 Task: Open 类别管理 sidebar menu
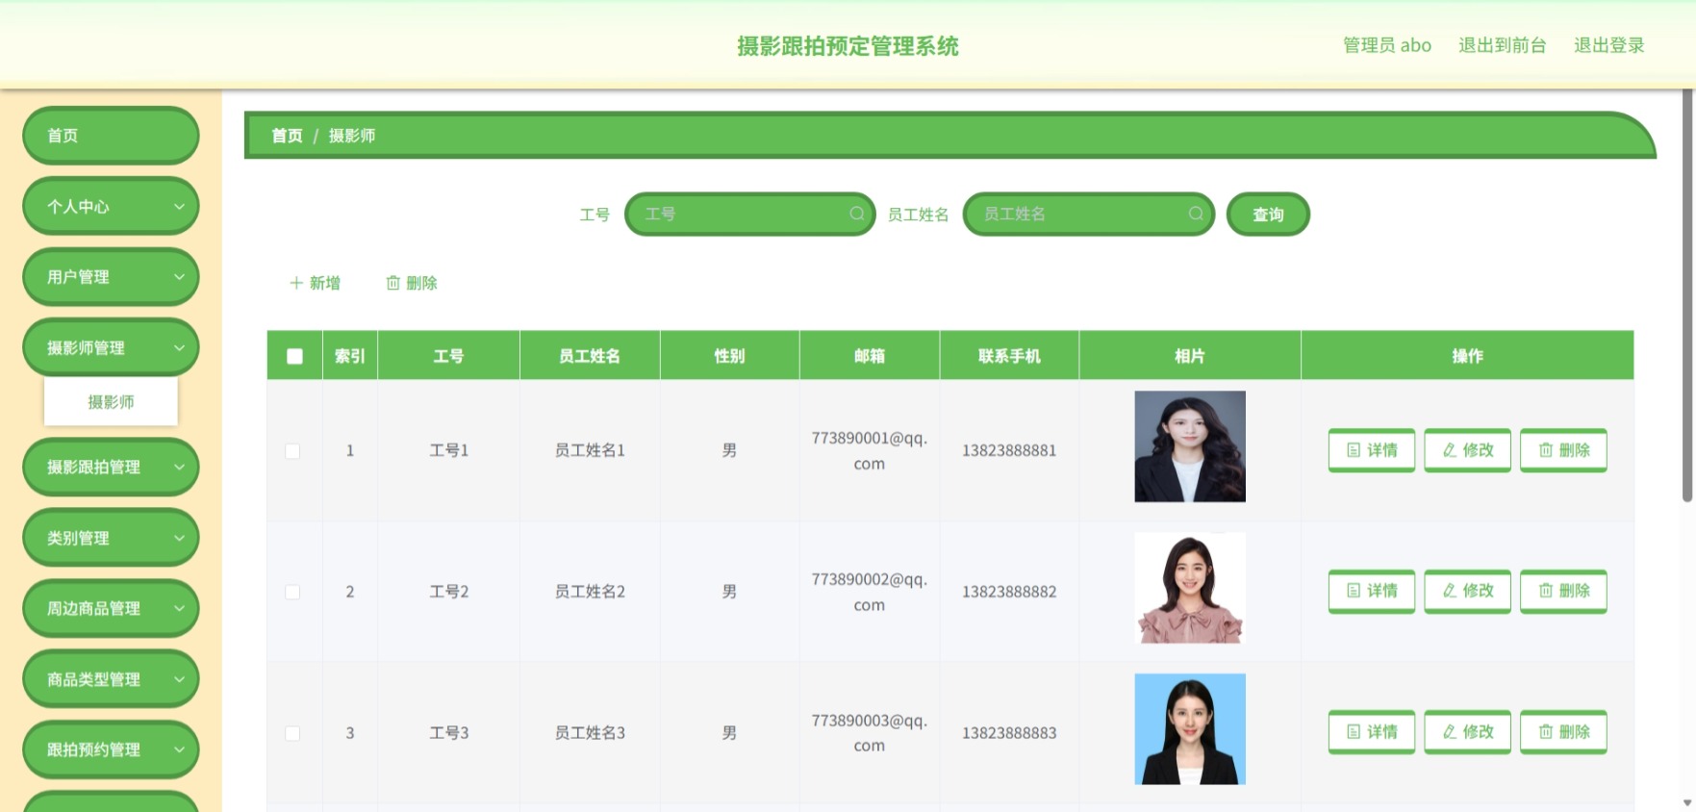pos(111,538)
